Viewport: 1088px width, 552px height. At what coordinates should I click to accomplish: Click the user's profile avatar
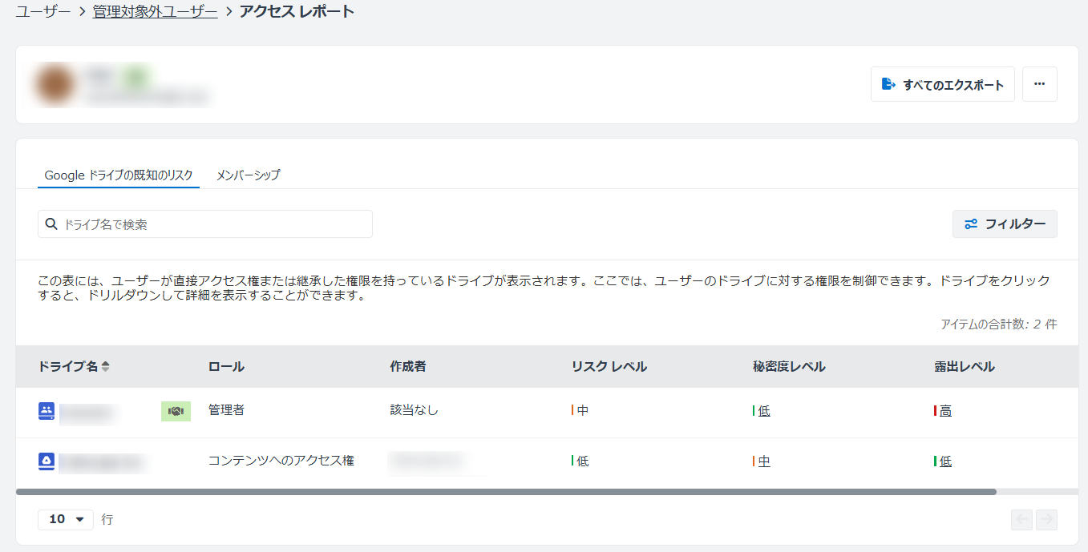55,84
